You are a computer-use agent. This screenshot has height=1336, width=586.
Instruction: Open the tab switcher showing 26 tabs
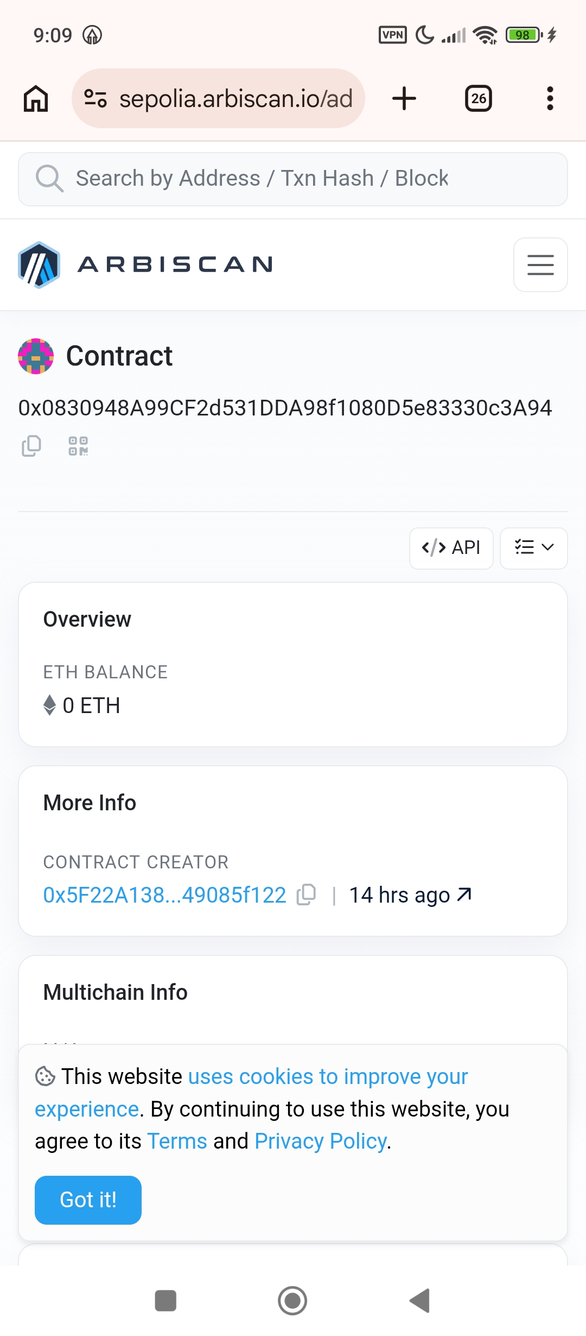[x=479, y=99]
